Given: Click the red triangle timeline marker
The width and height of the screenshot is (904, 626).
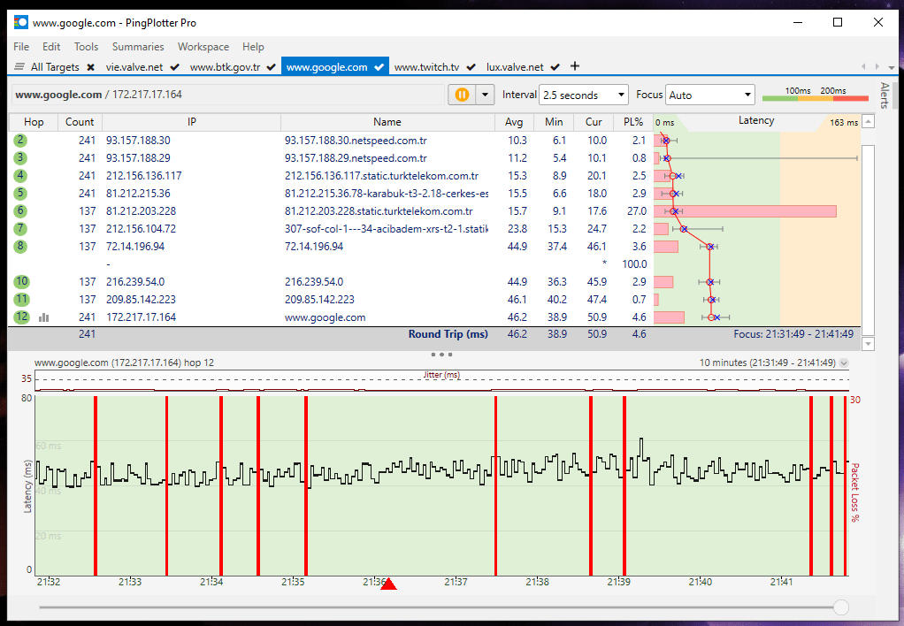Looking at the screenshot, I should [x=388, y=584].
